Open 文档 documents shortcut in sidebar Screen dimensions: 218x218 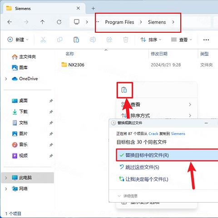click(x=20, y=123)
